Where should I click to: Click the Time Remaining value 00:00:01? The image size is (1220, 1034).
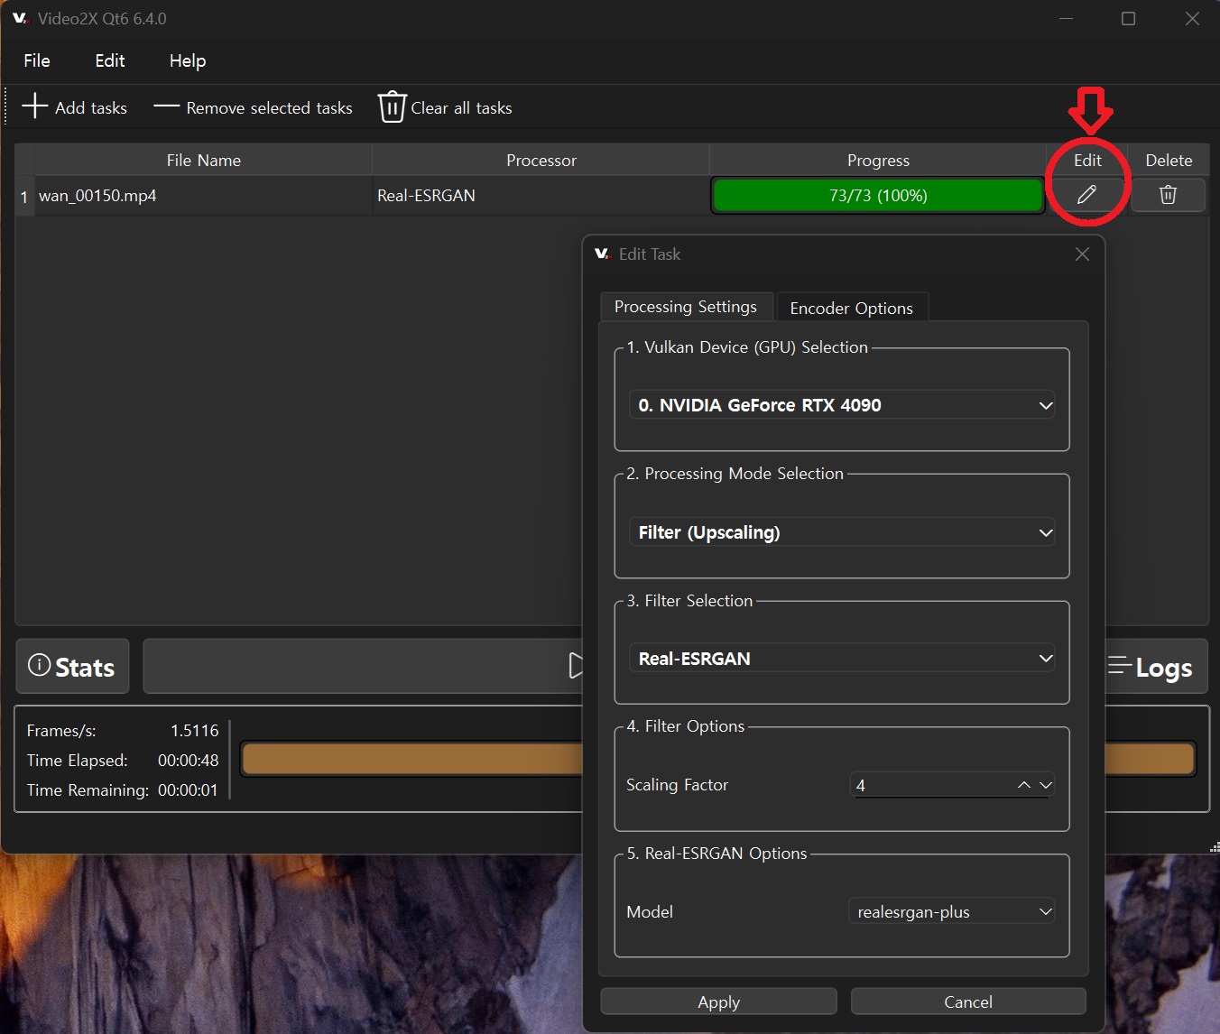[x=188, y=790]
